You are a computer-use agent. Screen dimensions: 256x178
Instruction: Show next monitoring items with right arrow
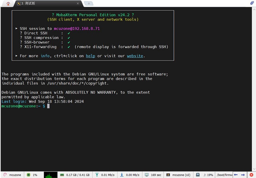pos(243,175)
